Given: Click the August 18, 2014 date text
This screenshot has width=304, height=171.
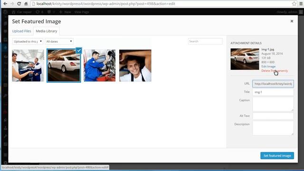Looking at the screenshot, I should (x=272, y=54).
